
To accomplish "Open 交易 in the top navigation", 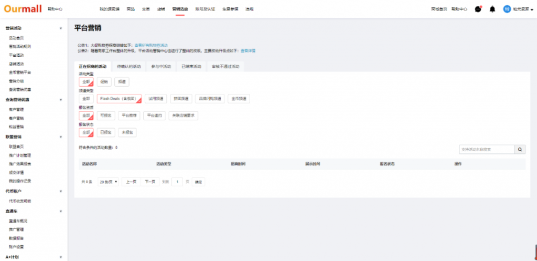I will [146, 9].
